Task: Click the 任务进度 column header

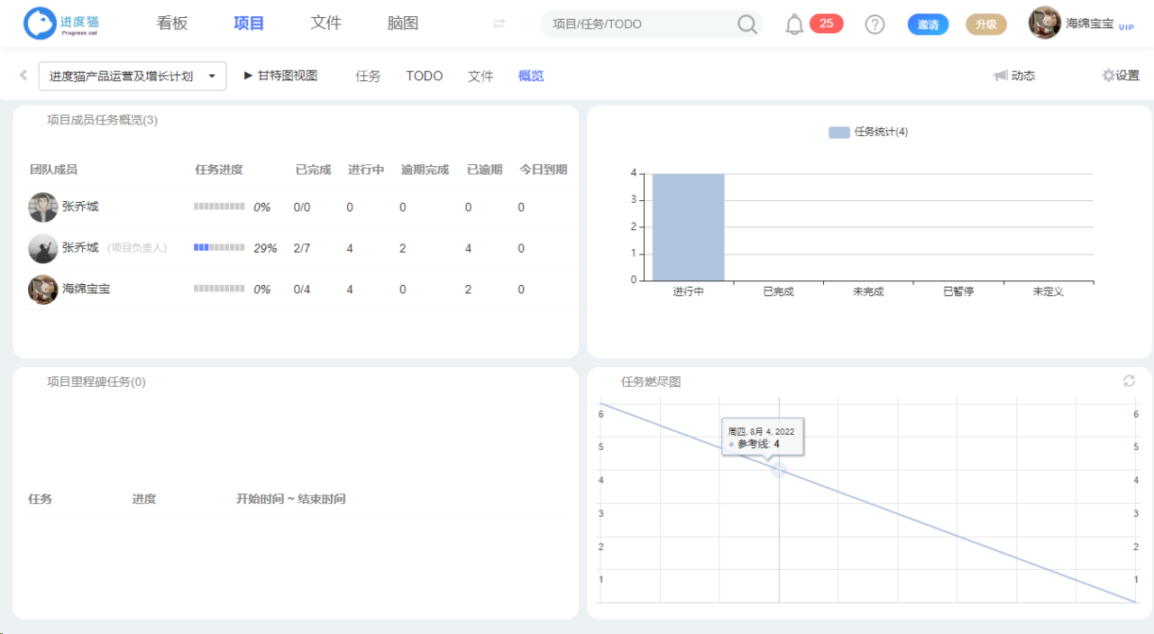Action: (x=219, y=170)
